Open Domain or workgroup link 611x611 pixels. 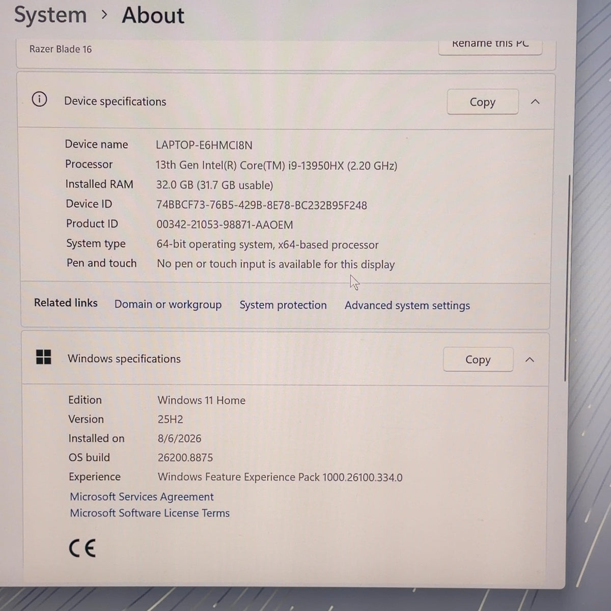(168, 304)
